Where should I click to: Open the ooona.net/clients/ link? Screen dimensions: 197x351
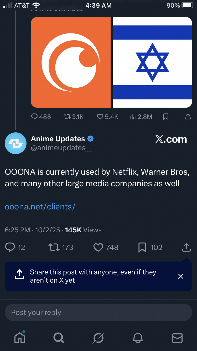pos(40,207)
